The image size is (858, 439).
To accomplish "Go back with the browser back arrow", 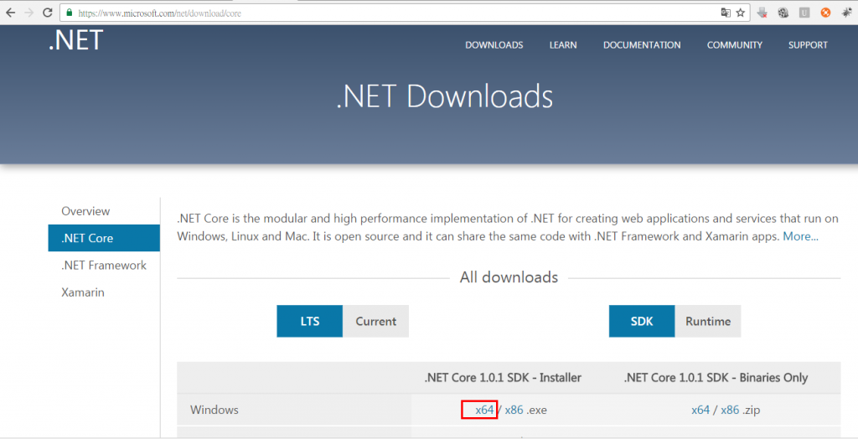I will coord(10,13).
